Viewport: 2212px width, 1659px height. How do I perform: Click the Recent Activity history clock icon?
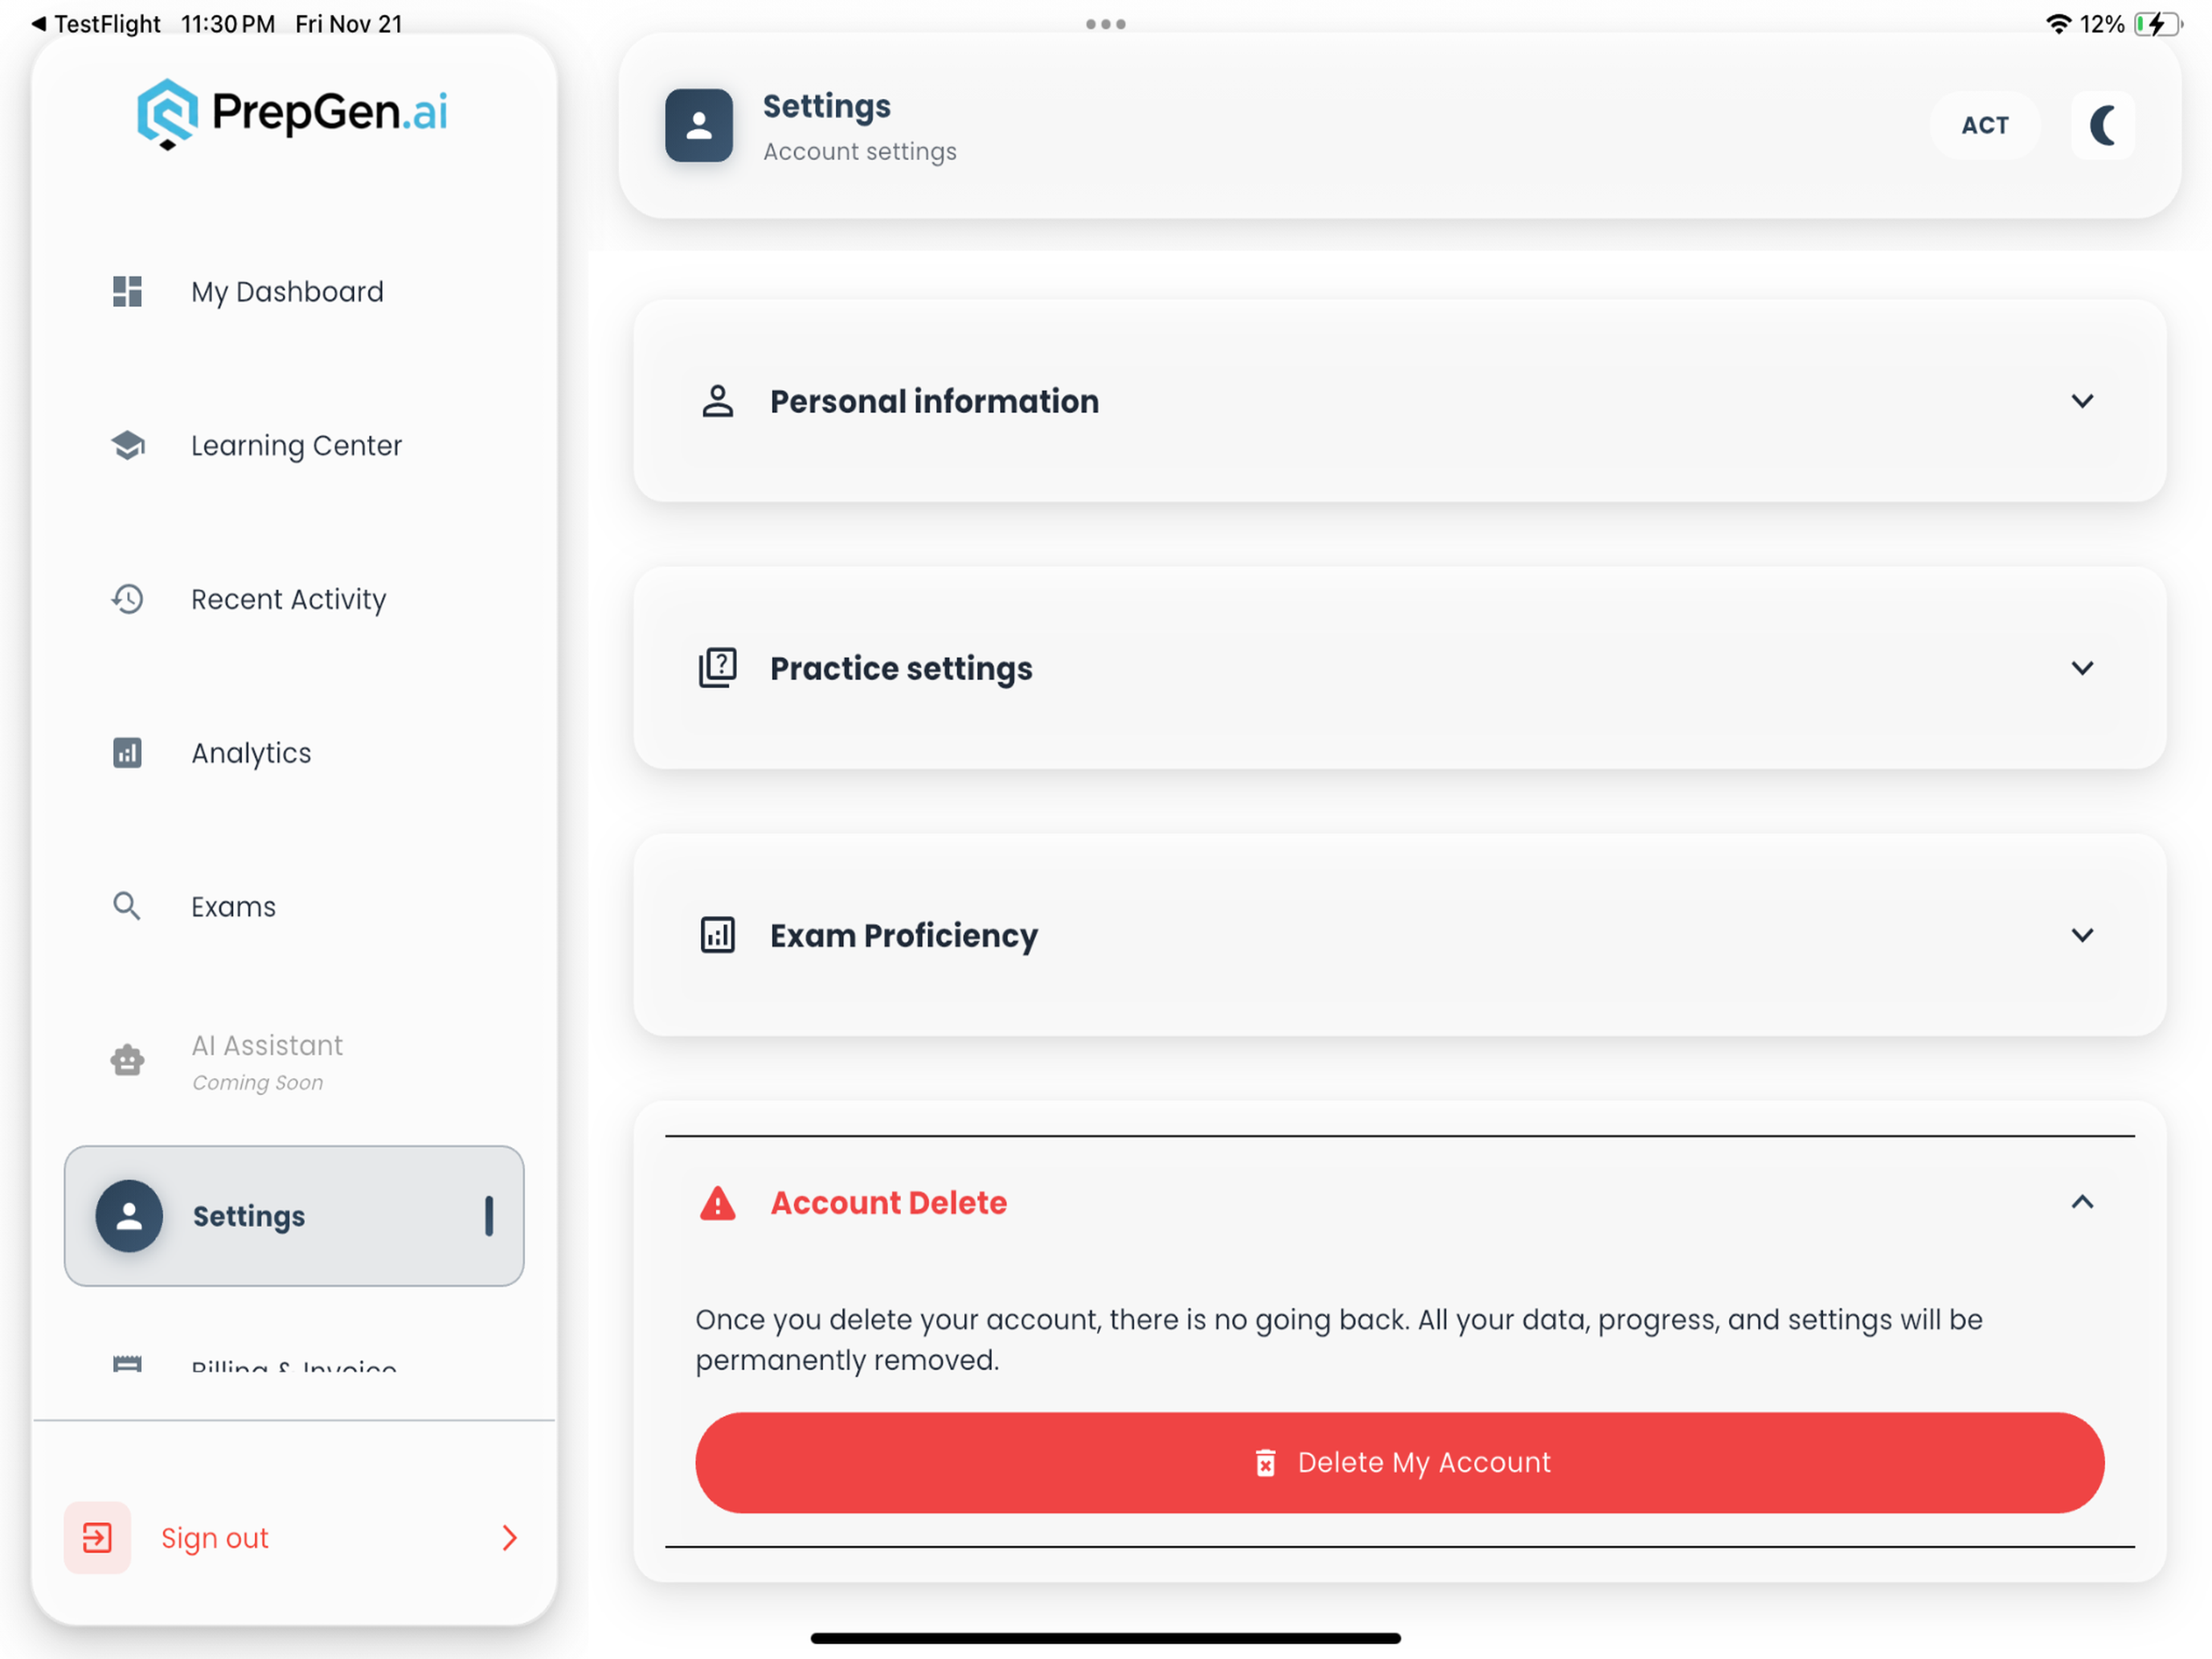coord(127,599)
